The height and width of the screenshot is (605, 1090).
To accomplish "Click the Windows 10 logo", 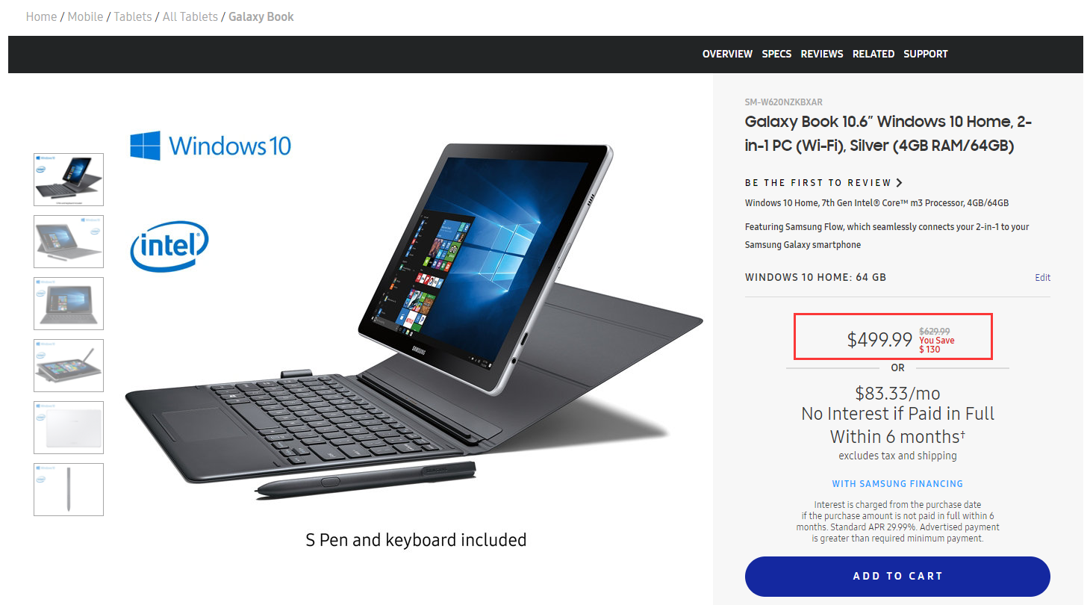I will (211, 146).
